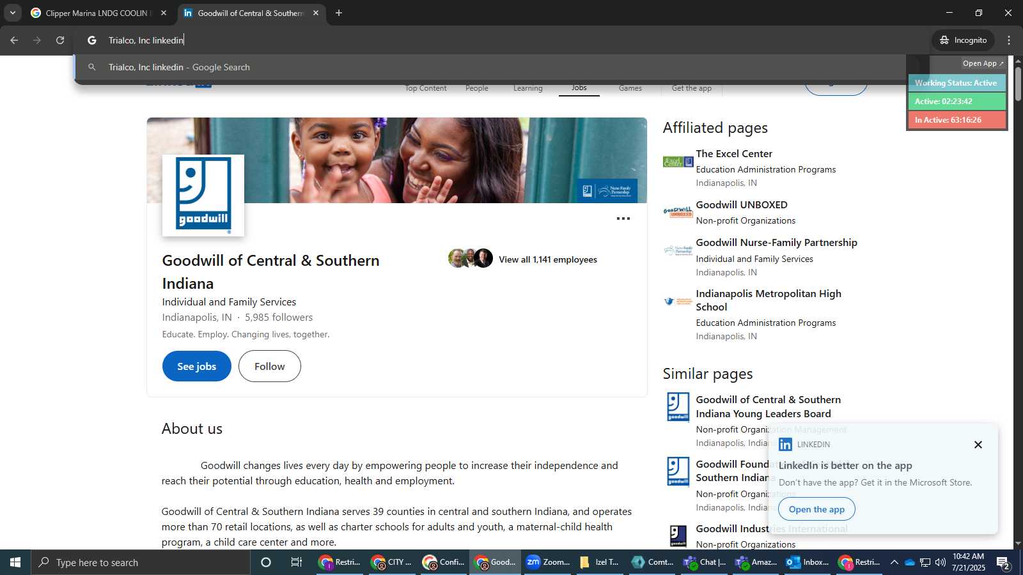
Task: Open The Excel Center affiliated page
Action: coord(733,153)
